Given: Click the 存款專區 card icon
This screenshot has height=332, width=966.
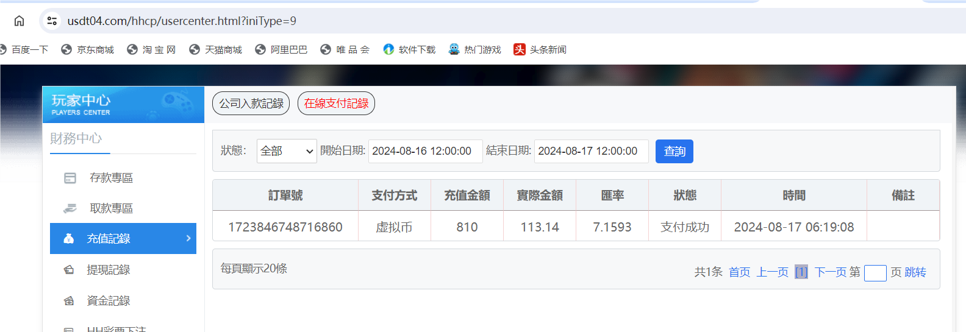Looking at the screenshot, I should coord(70,178).
